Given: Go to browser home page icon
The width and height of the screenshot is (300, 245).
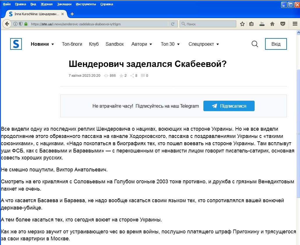Looking at the screenshot, I should [x=272, y=24].
